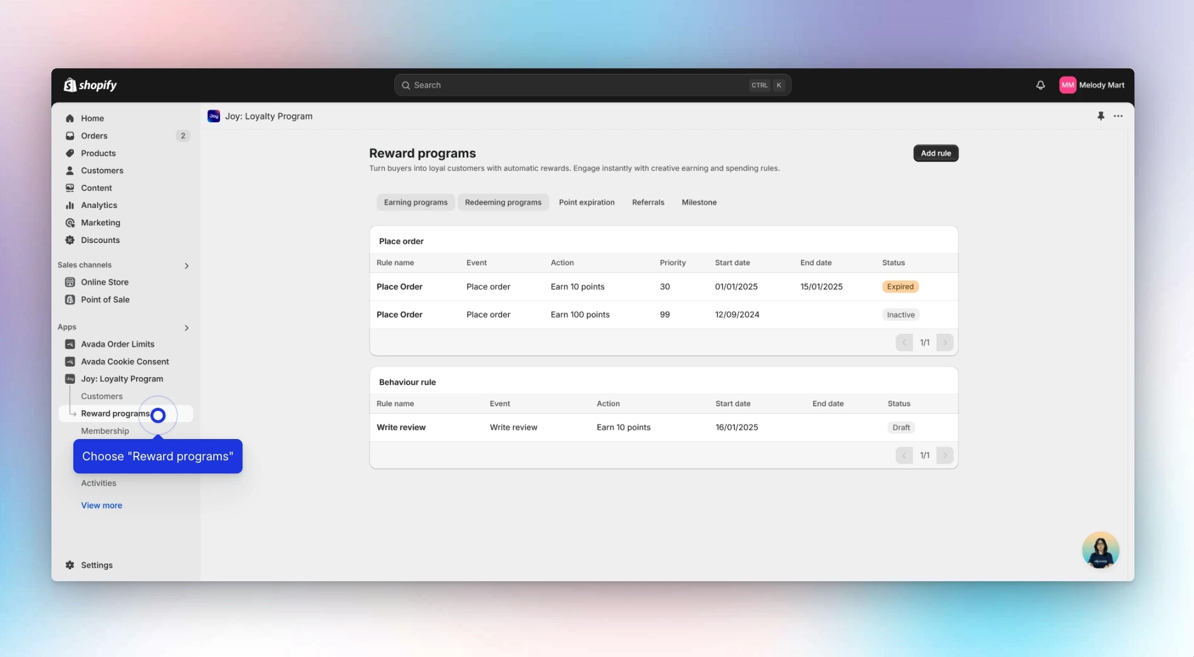Screen dimensions: 1194x657
Task: Select the Milestone tab
Action: point(699,202)
